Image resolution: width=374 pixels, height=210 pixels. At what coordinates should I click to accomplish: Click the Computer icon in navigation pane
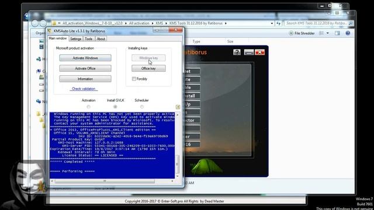[x=39, y=71]
